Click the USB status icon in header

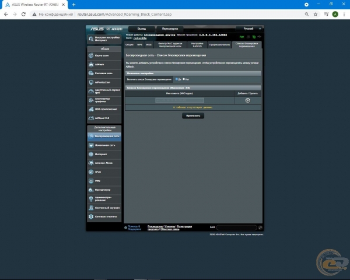pyautogui.click(x=260, y=37)
